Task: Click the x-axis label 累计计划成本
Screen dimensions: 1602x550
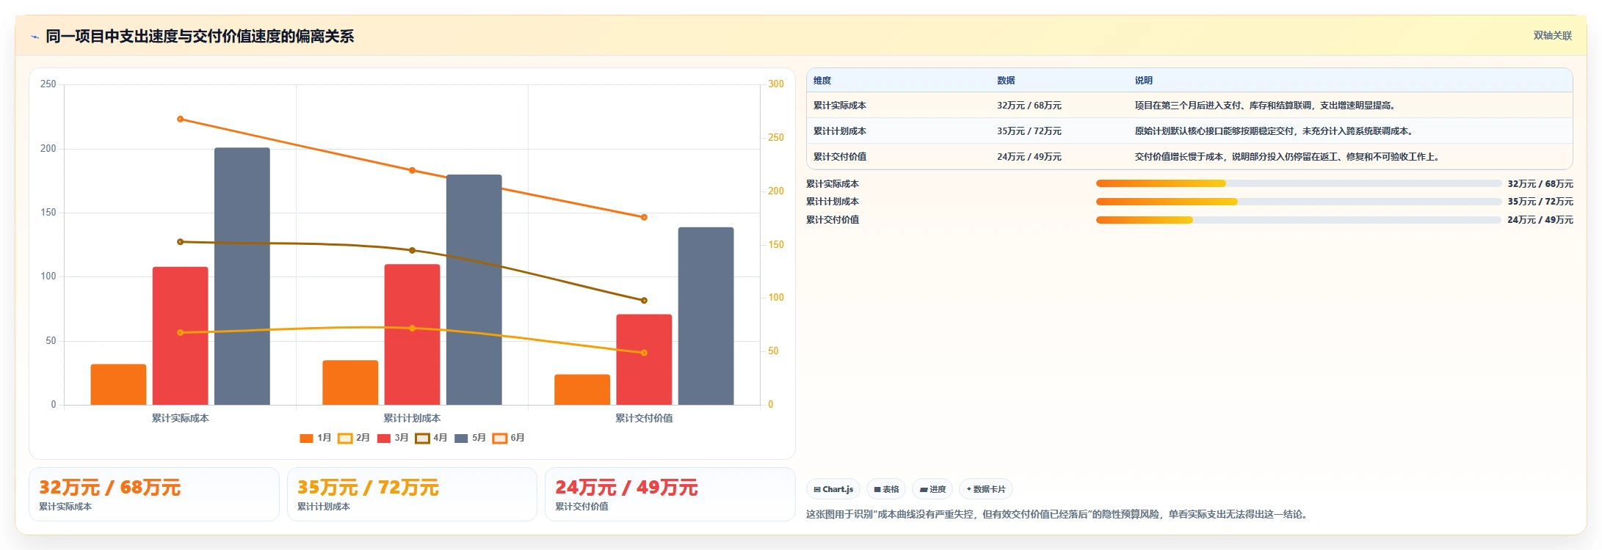Action: click(412, 418)
